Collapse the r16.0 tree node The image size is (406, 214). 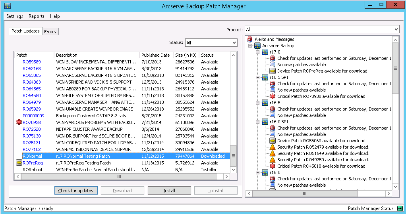click(258, 172)
